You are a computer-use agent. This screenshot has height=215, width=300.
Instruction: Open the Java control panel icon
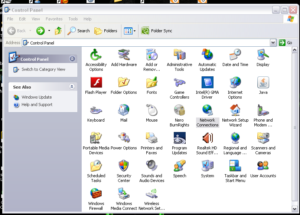(x=263, y=82)
